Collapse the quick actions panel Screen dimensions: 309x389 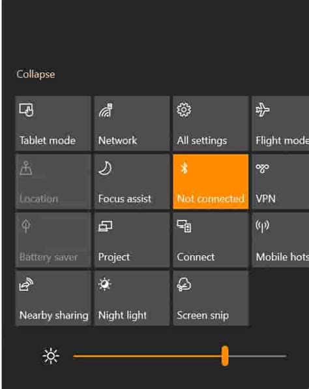point(36,74)
